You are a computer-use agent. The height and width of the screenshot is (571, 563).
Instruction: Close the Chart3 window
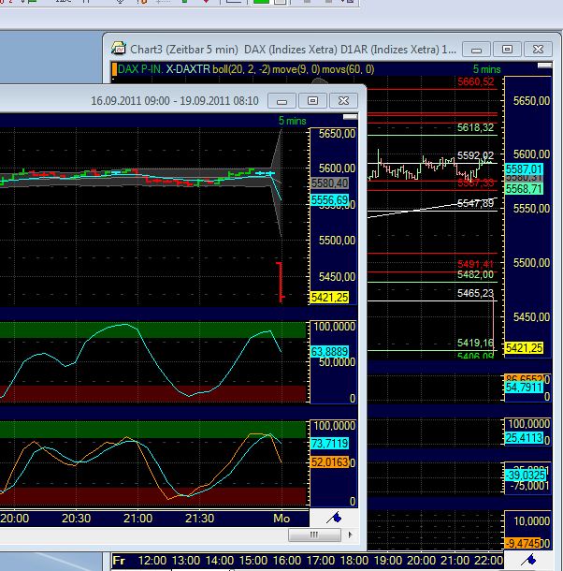pyautogui.click(x=538, y=50)
